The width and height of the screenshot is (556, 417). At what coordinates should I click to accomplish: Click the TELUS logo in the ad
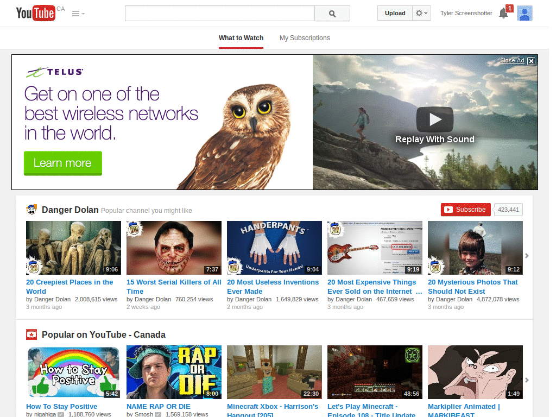(55, 72)
